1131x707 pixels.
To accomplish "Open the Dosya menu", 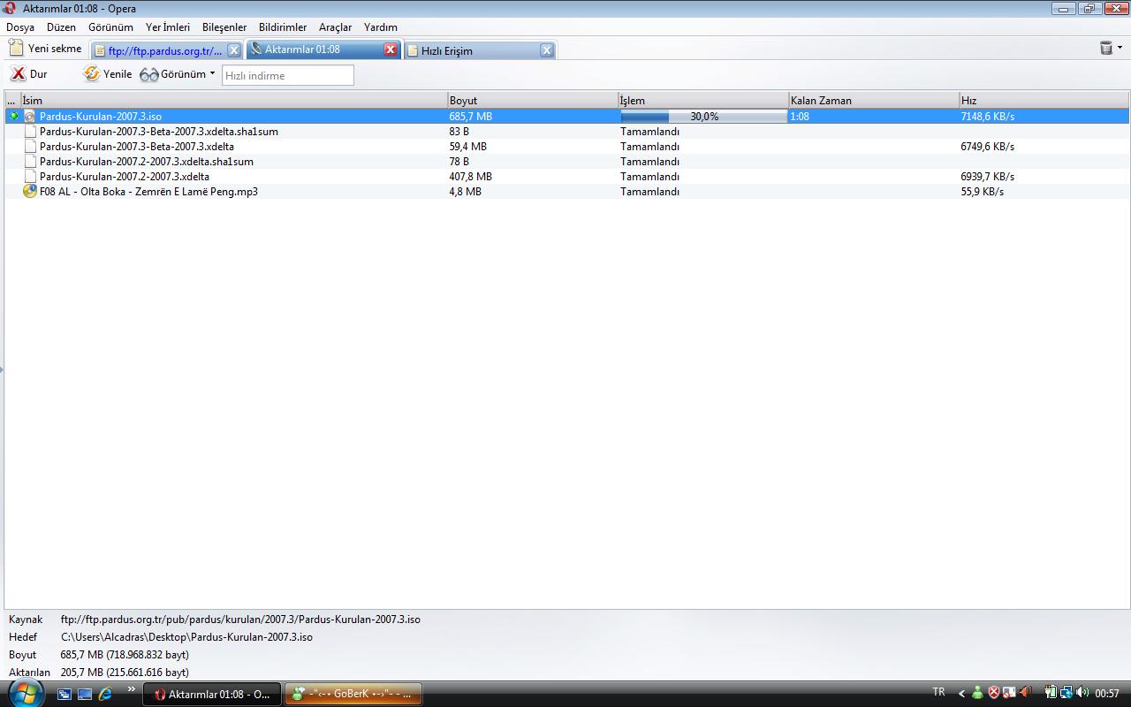I will [x=20, y=27].
